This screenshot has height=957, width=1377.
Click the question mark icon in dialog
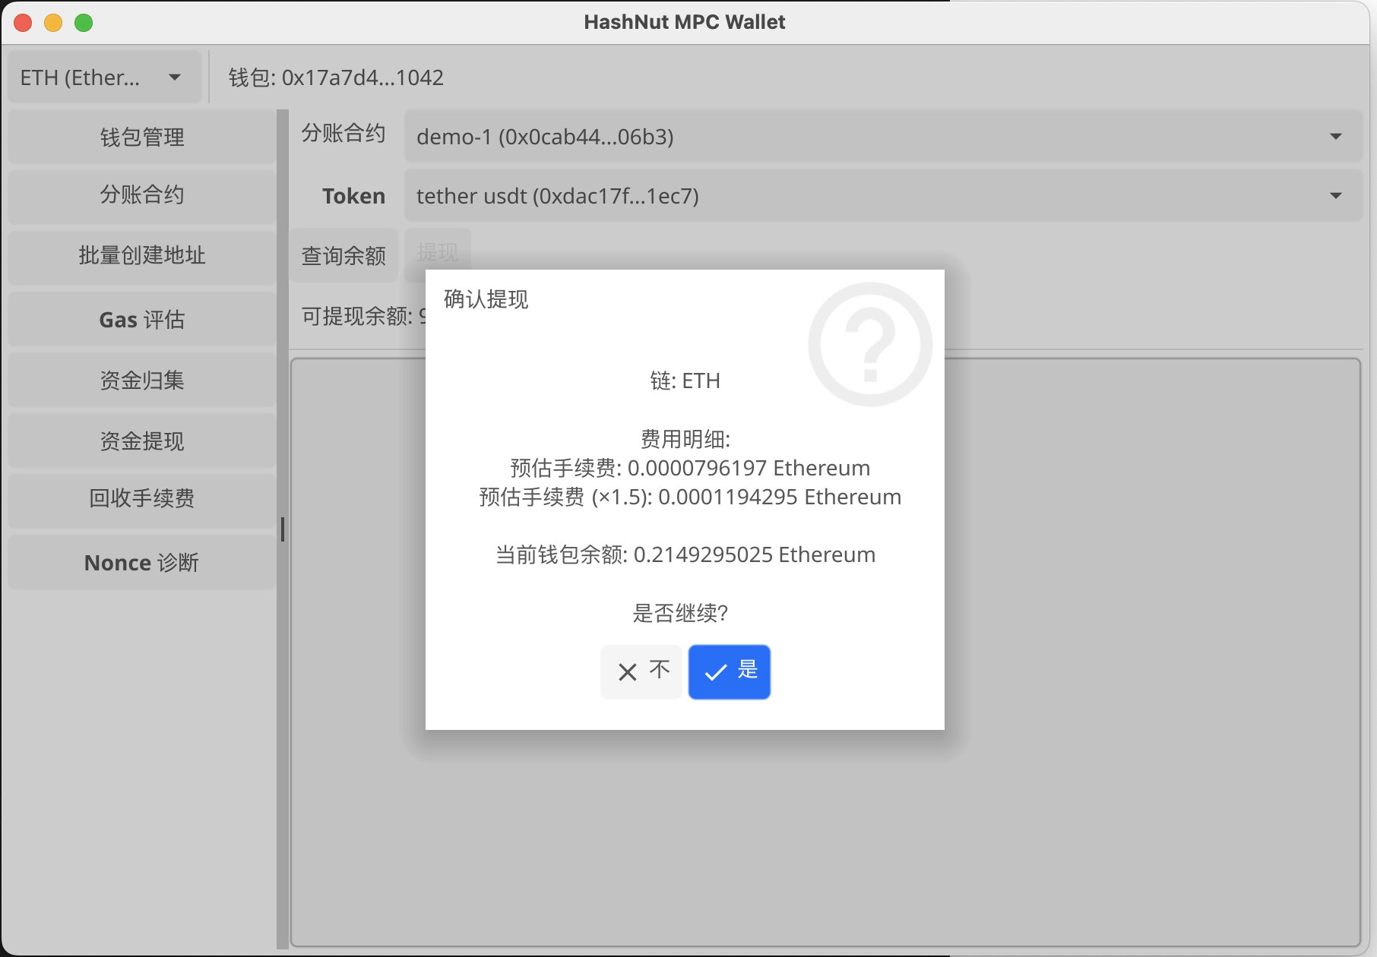pos(870,344)
